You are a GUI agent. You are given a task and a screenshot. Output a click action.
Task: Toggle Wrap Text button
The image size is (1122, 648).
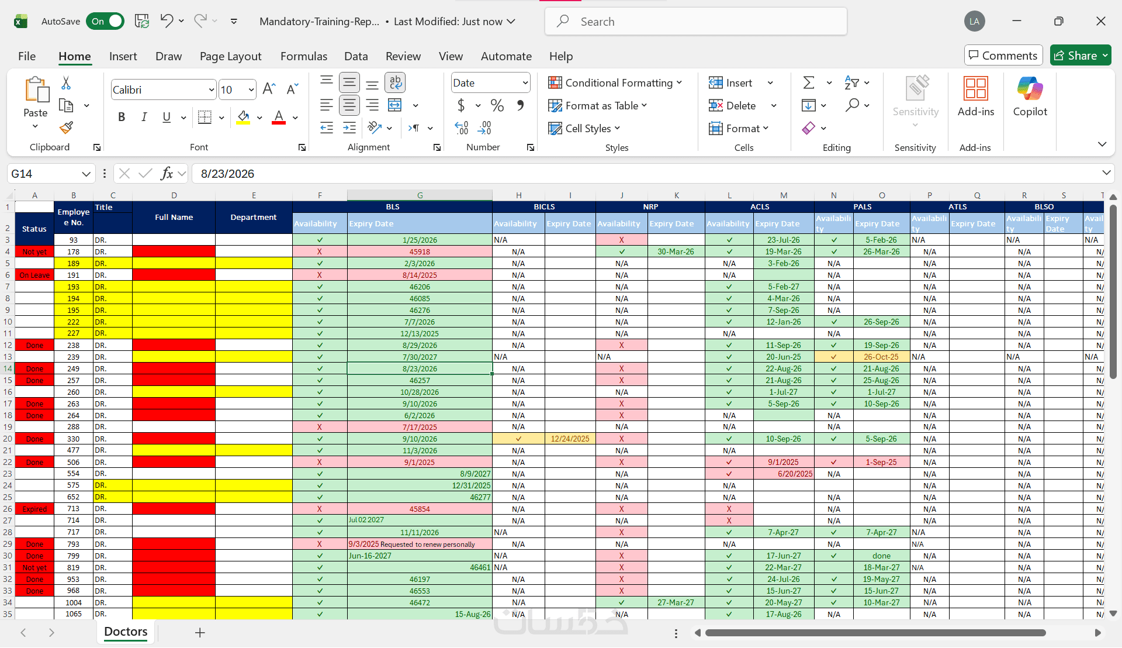pos(395,83)
